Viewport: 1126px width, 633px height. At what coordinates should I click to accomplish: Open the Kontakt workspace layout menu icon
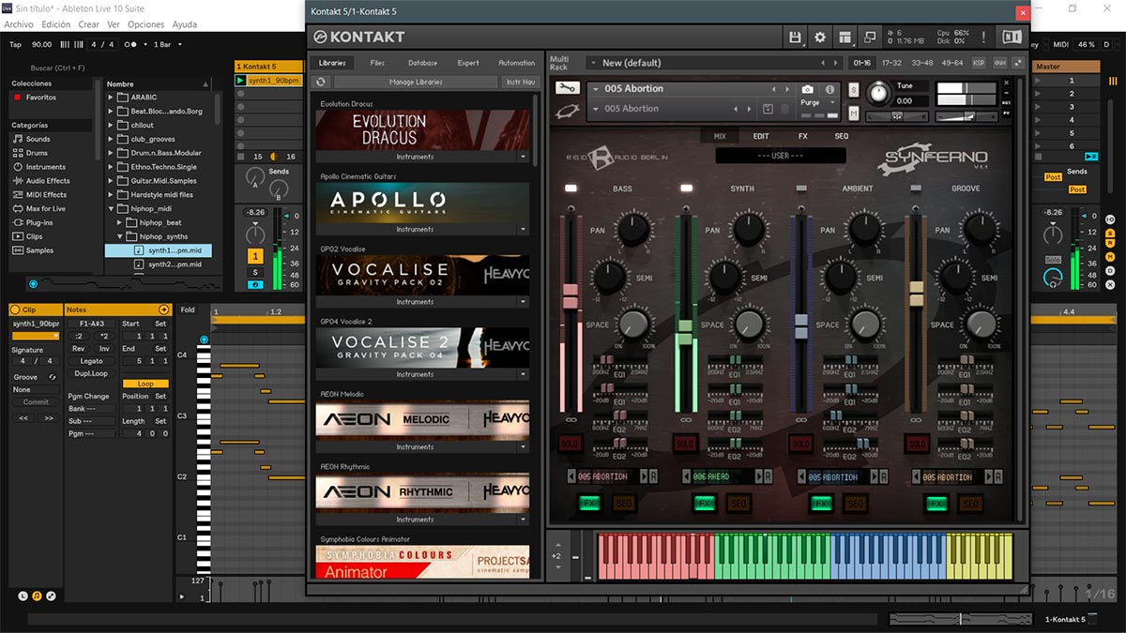(845, 37)
